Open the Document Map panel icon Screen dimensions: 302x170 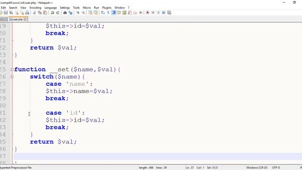point(125,13)
